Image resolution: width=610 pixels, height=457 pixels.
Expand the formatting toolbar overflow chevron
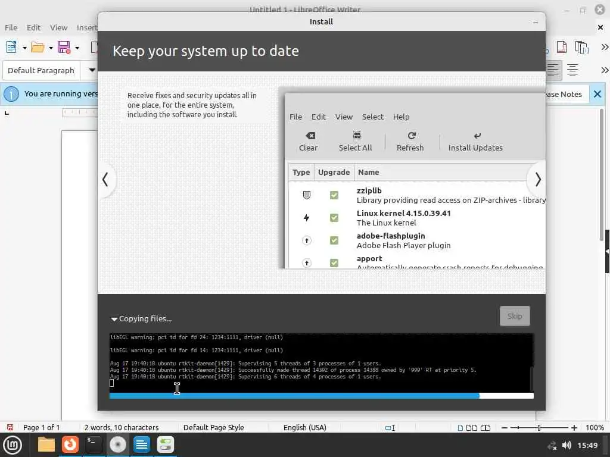tap(604, 70)
